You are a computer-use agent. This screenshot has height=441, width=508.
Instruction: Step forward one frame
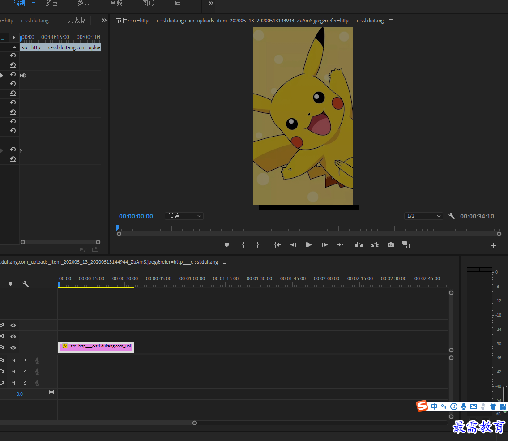(x=324, y=245)
